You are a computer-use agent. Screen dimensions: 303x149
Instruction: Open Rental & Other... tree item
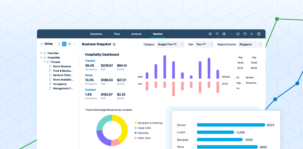coord(63,75)
